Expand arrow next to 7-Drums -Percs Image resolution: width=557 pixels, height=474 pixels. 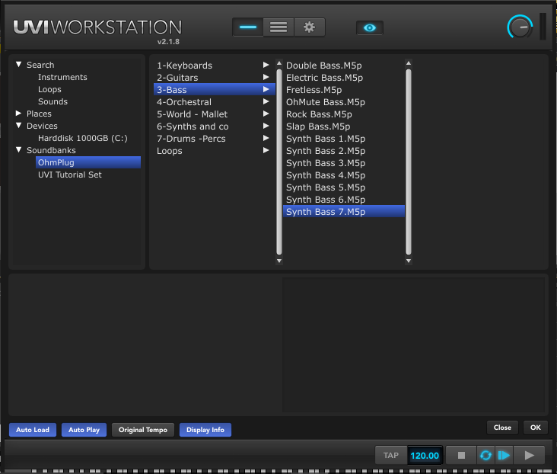coord(266,138)
